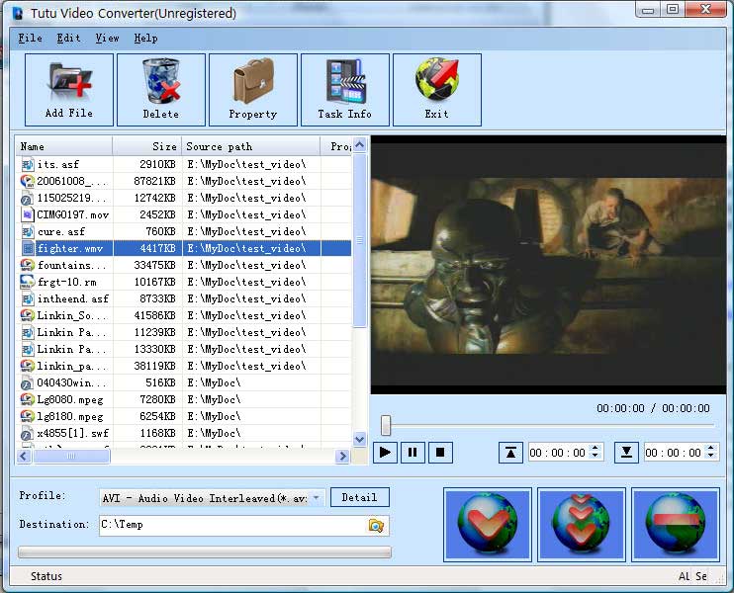734x593 pixels.
Task: Click the file list scroll up arrow
Action: (359, 145)
